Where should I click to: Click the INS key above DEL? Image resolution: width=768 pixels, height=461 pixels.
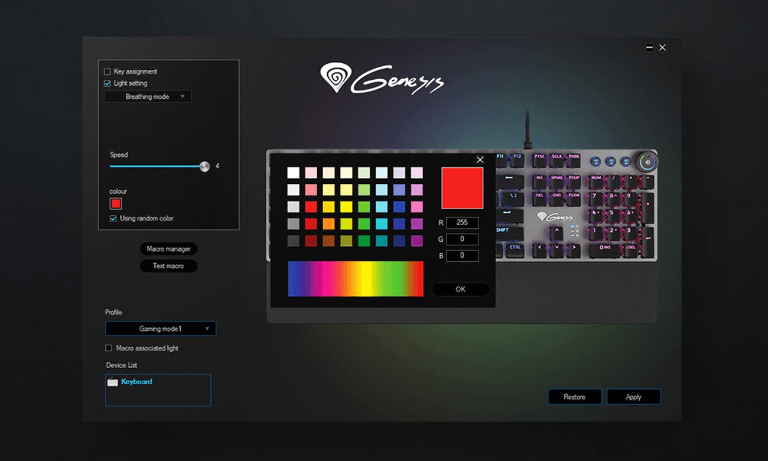(x=539, y=182)
